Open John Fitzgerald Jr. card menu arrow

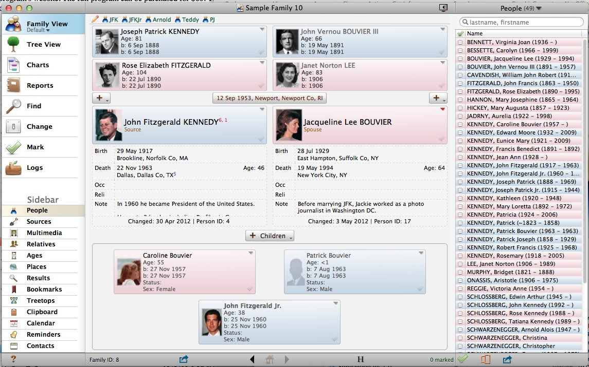click(335, 303)
